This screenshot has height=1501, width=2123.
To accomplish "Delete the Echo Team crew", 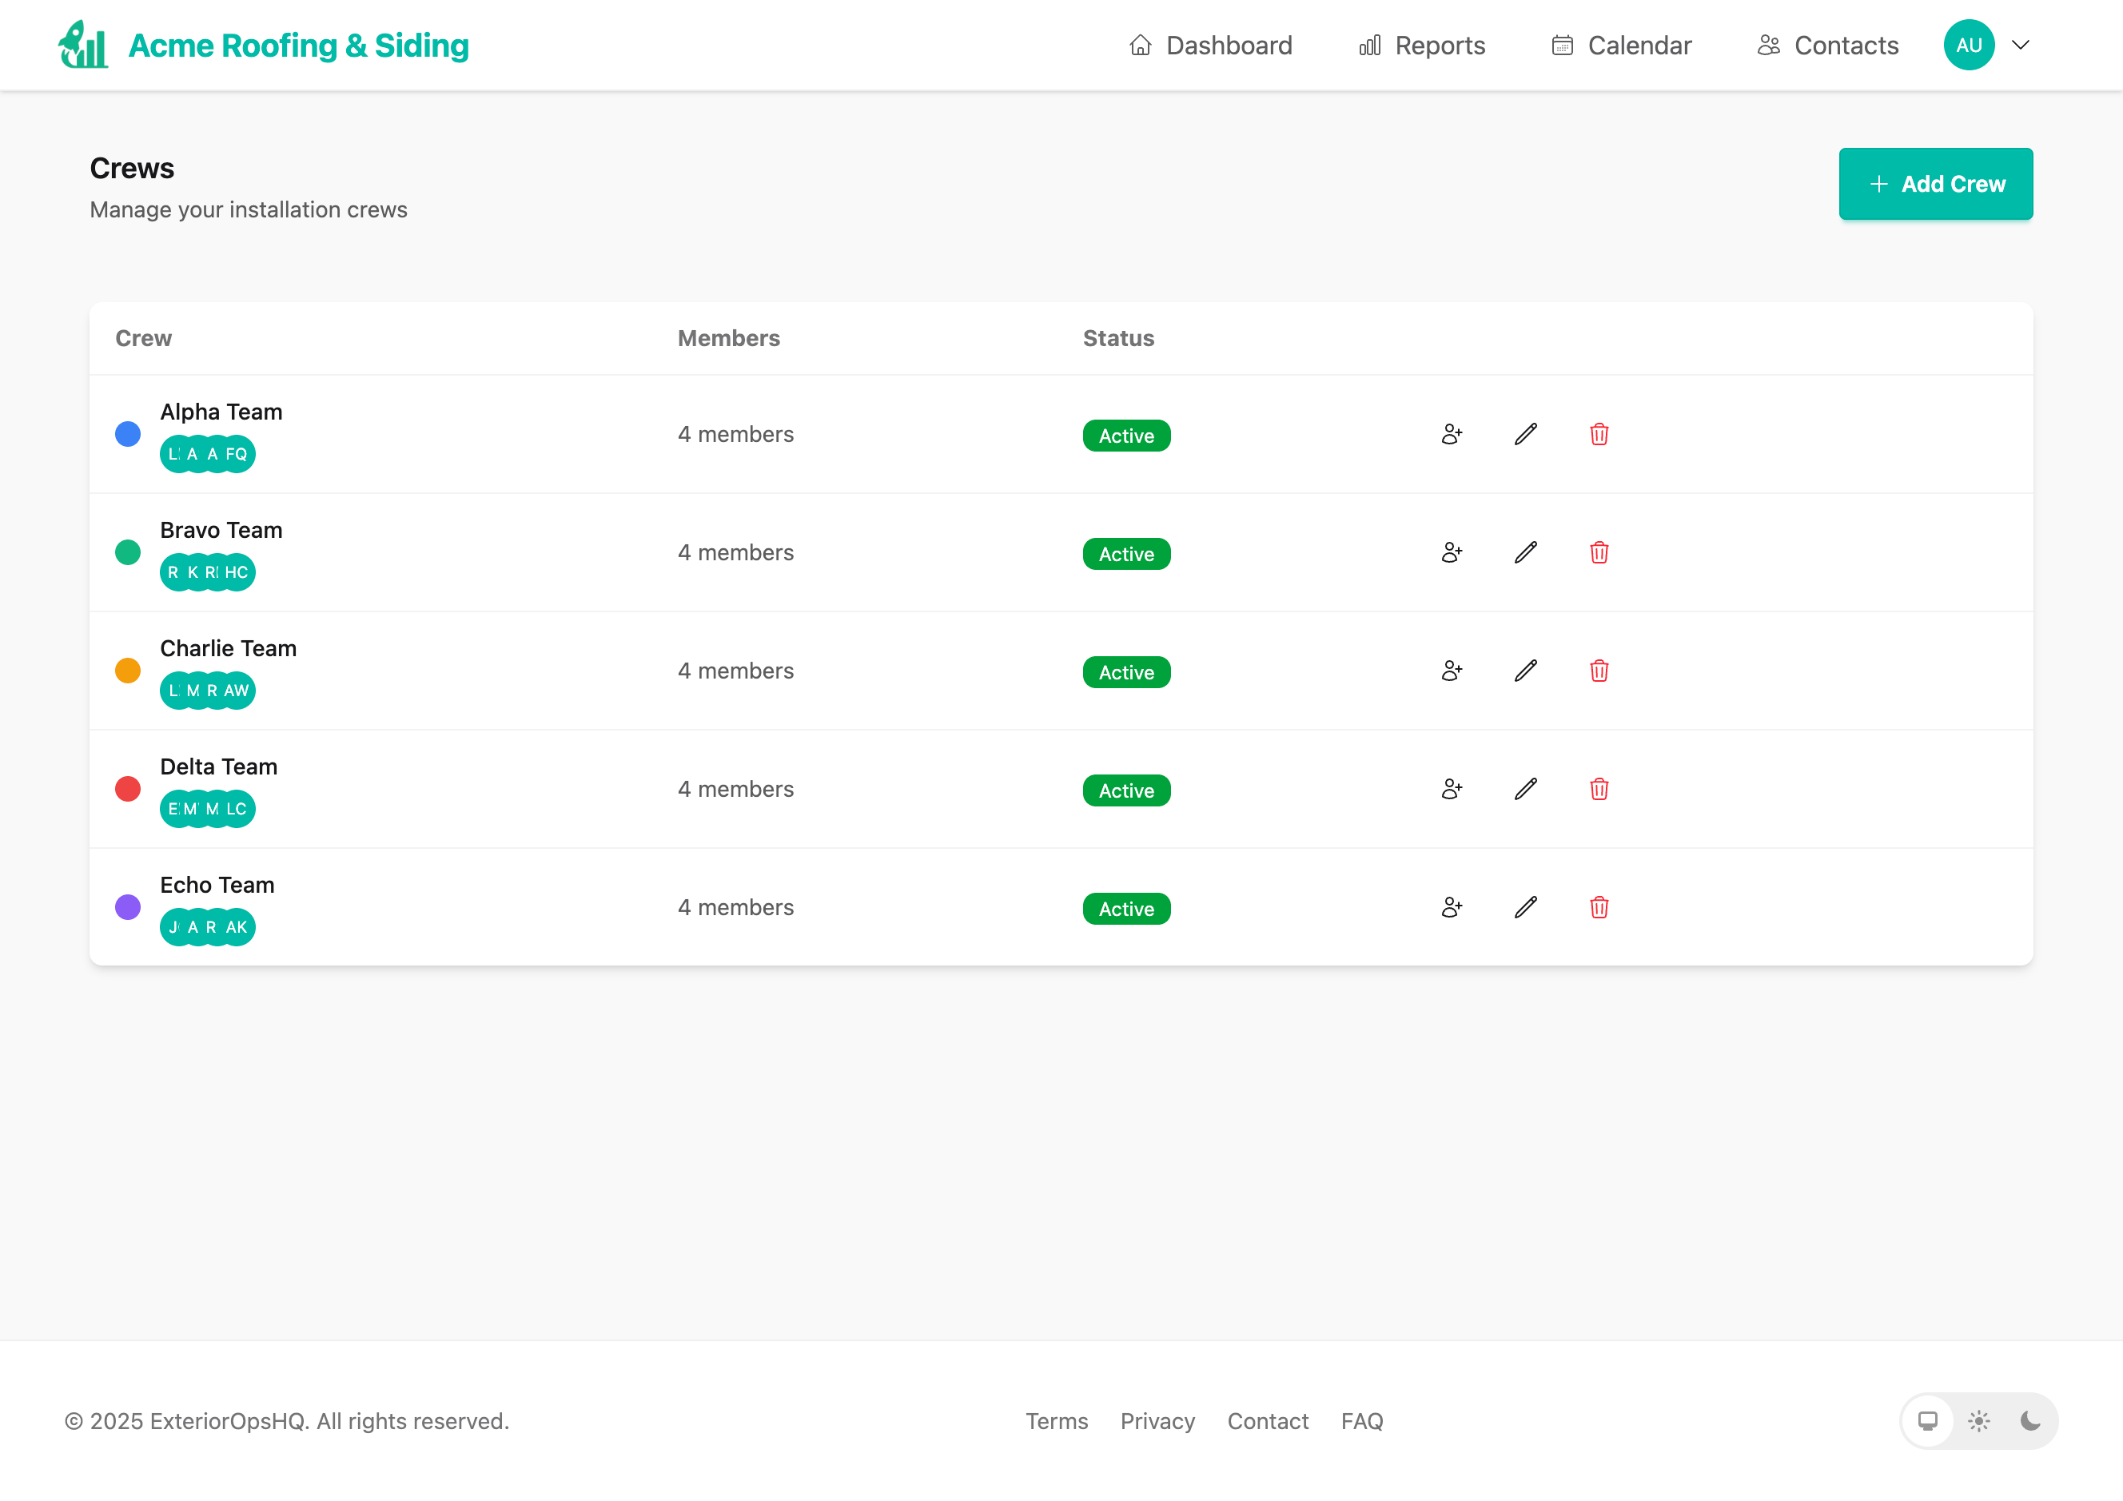I will (x=1599, y=908).
